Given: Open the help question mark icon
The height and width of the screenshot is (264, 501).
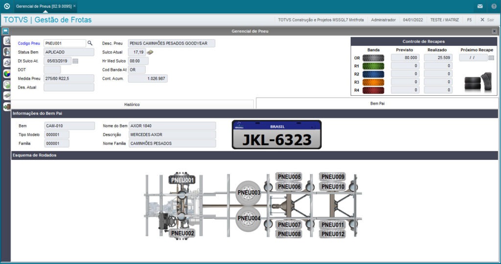Looking at the screenshot, I should pos(494,6).
